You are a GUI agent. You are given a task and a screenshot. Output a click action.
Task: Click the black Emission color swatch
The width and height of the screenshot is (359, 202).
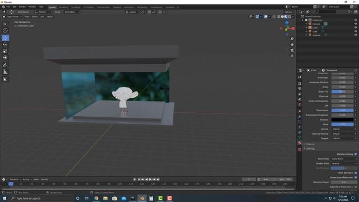[x=342, y=120]
